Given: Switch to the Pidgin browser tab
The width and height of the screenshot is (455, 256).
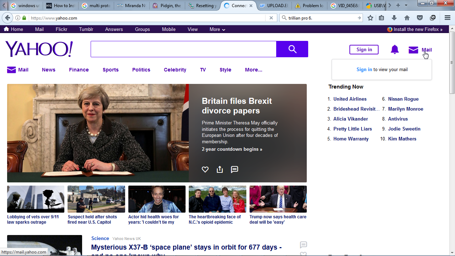Looking at the screenshot, I should click(x=167, y=6).
